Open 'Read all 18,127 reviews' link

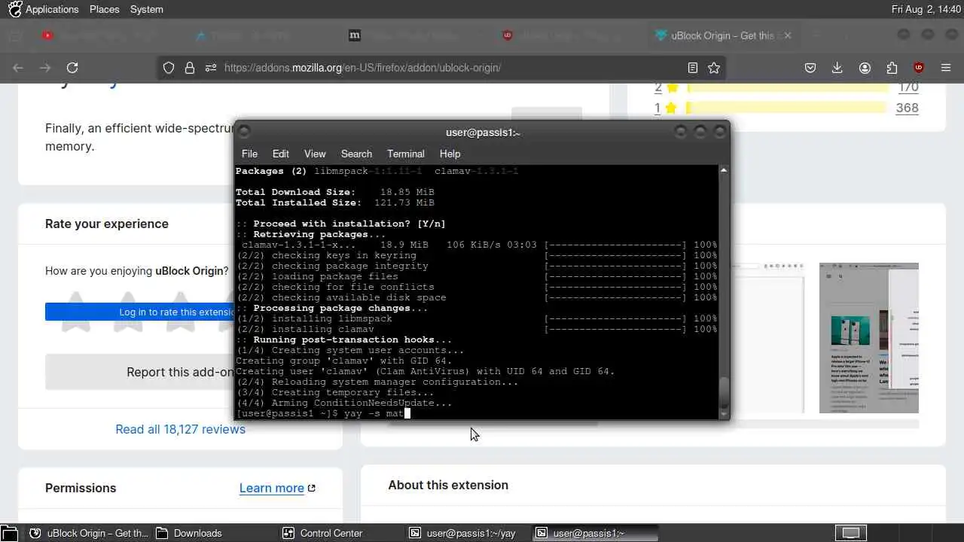point(180,429)
